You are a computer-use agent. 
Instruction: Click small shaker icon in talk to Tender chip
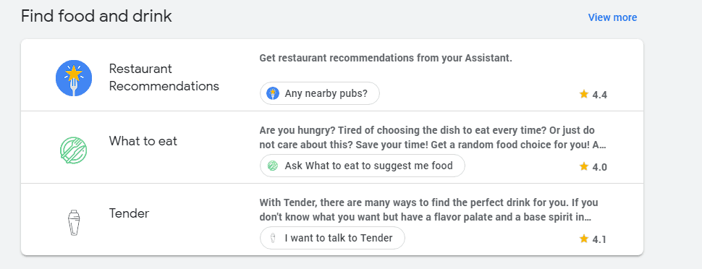pyautogui.click(x=273, y=238)
